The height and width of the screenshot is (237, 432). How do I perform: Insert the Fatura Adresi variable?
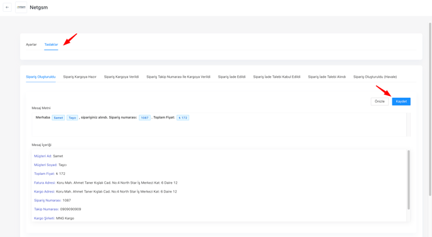click(x=45, y=183)
